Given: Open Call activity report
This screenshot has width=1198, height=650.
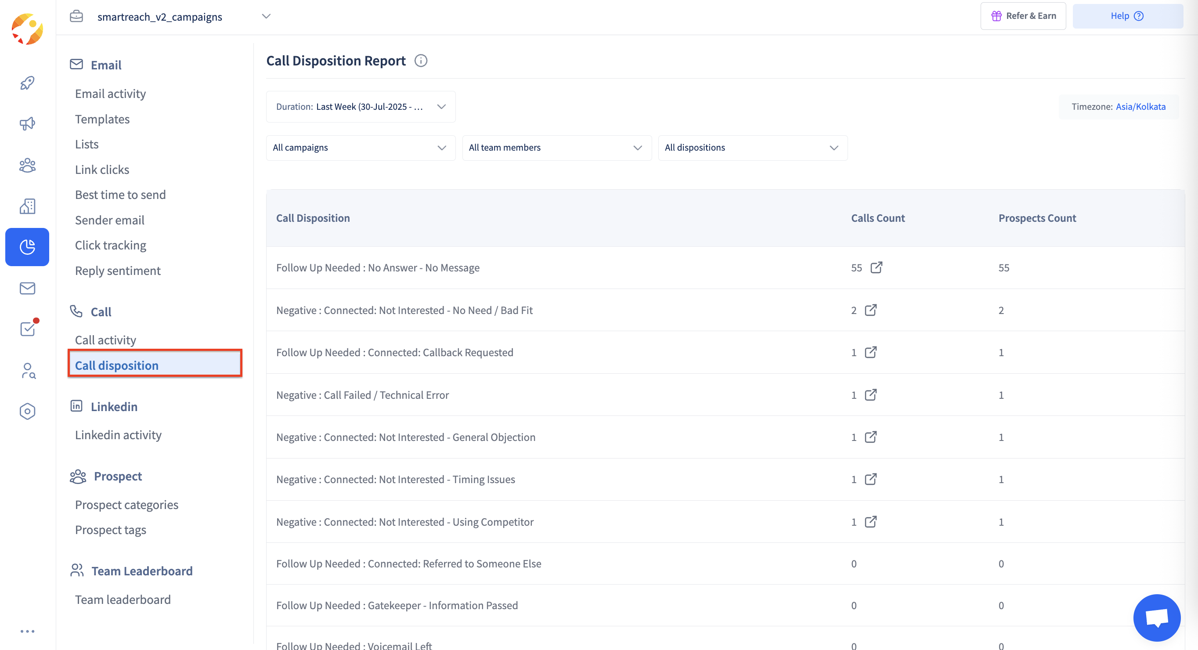Looking at the screenshot, I should [105, 340].
